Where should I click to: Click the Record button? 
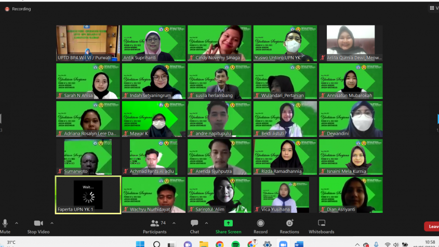tap(260, 226)
